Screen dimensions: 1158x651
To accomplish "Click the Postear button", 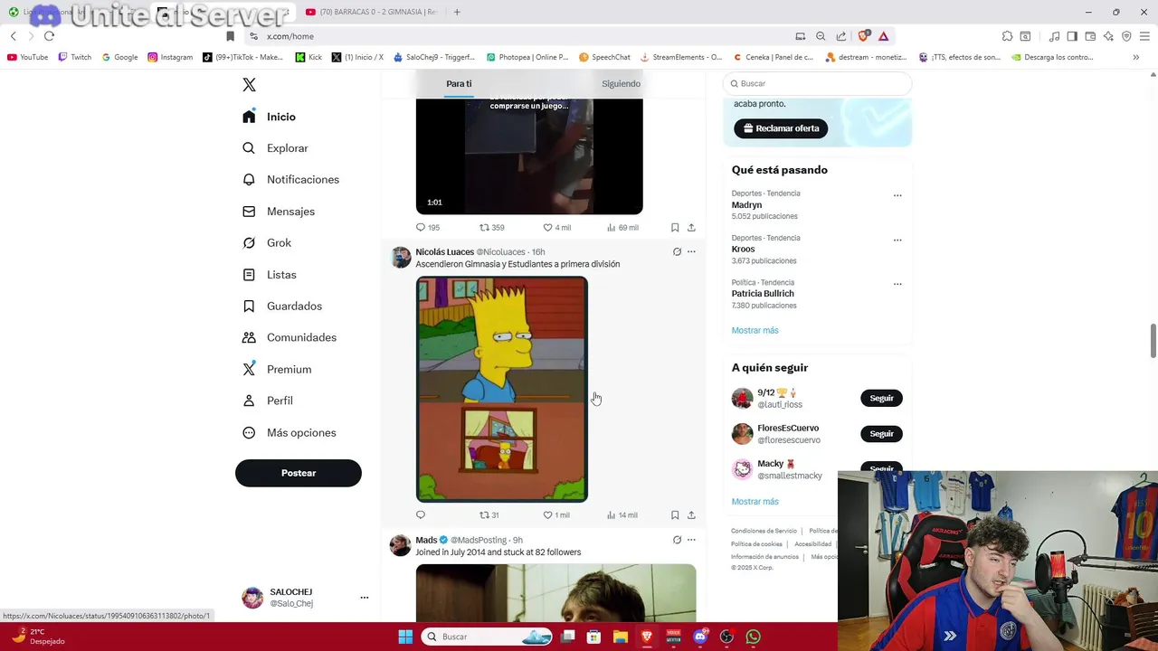I will pyautogui.click(x=299, y=473).
